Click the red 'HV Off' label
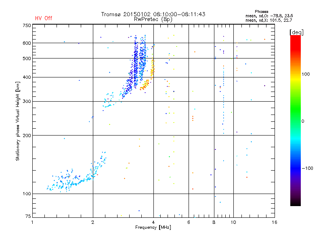Viewport: 323px width, 242px height. pos(44,18)
